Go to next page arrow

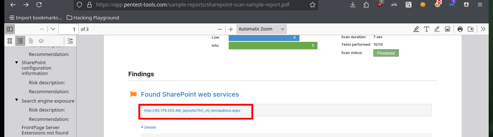53,29
